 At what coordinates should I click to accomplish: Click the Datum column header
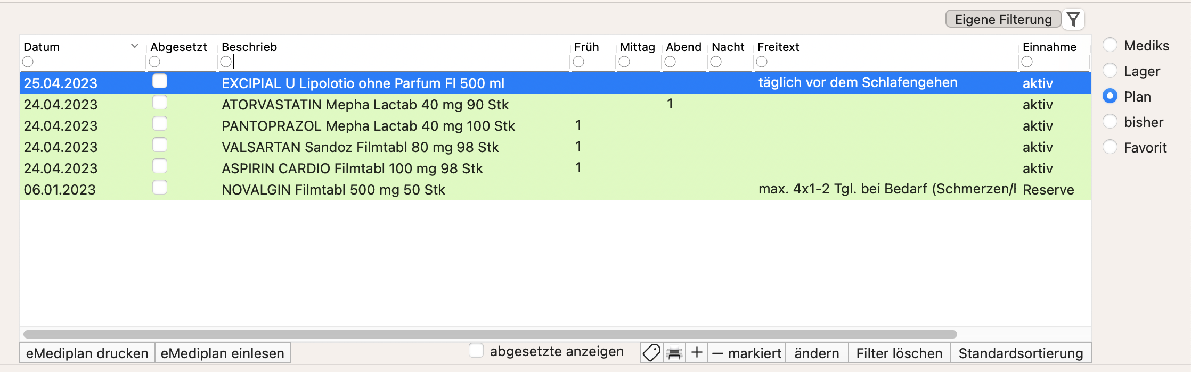[42, 47]
